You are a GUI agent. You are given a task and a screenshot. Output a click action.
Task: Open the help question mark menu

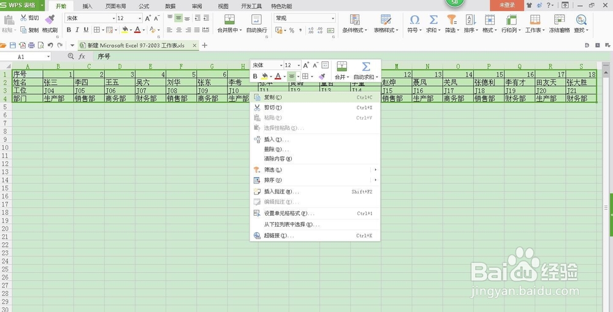point(549,5)
